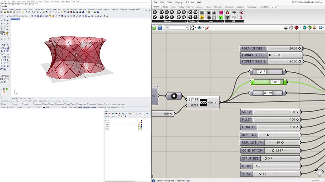Select the green Image Sampler icon
This screenshot has height=182, width=325.
click(221, 17)
